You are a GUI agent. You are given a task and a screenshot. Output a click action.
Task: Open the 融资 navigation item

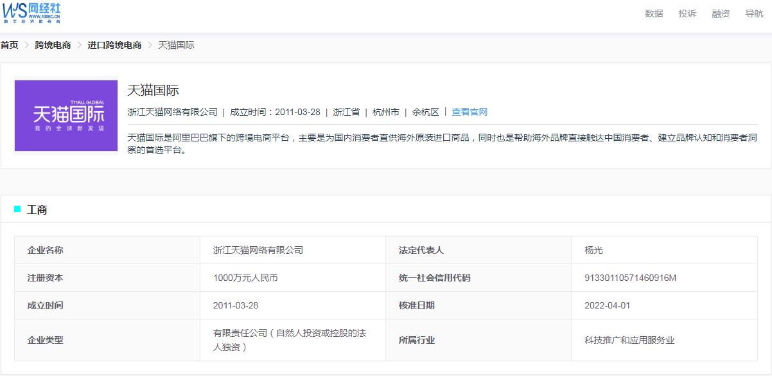(x=720, y=13)
